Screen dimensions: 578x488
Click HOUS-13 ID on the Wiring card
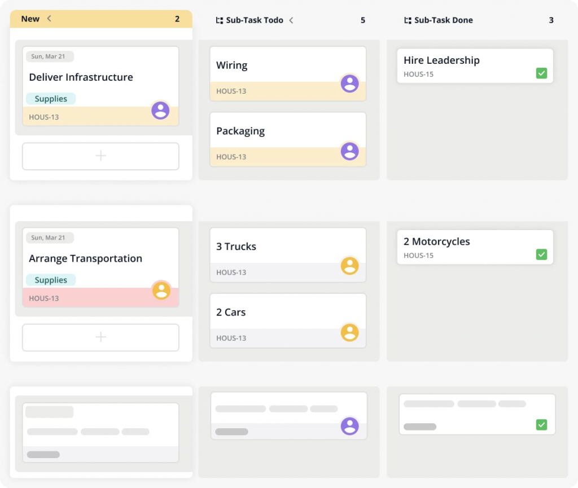tap(231, 91)
